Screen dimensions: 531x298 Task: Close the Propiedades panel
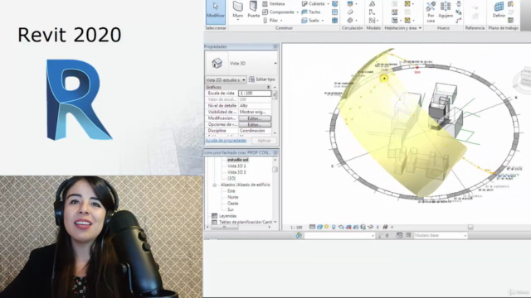(x=275, y=46)
